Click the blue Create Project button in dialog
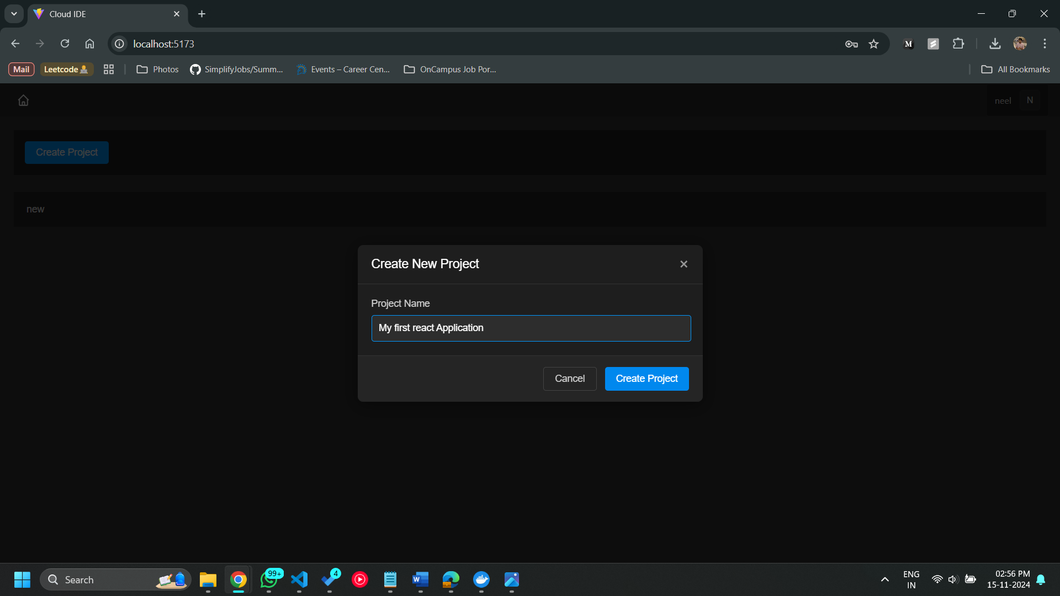 click(x=646, y=379)
